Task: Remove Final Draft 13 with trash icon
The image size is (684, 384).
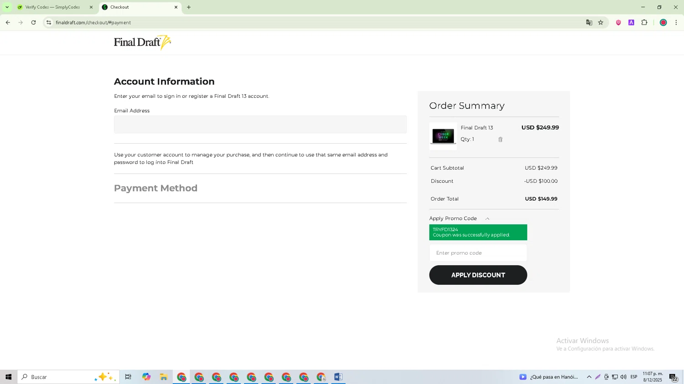Action: tap(500, 140)
